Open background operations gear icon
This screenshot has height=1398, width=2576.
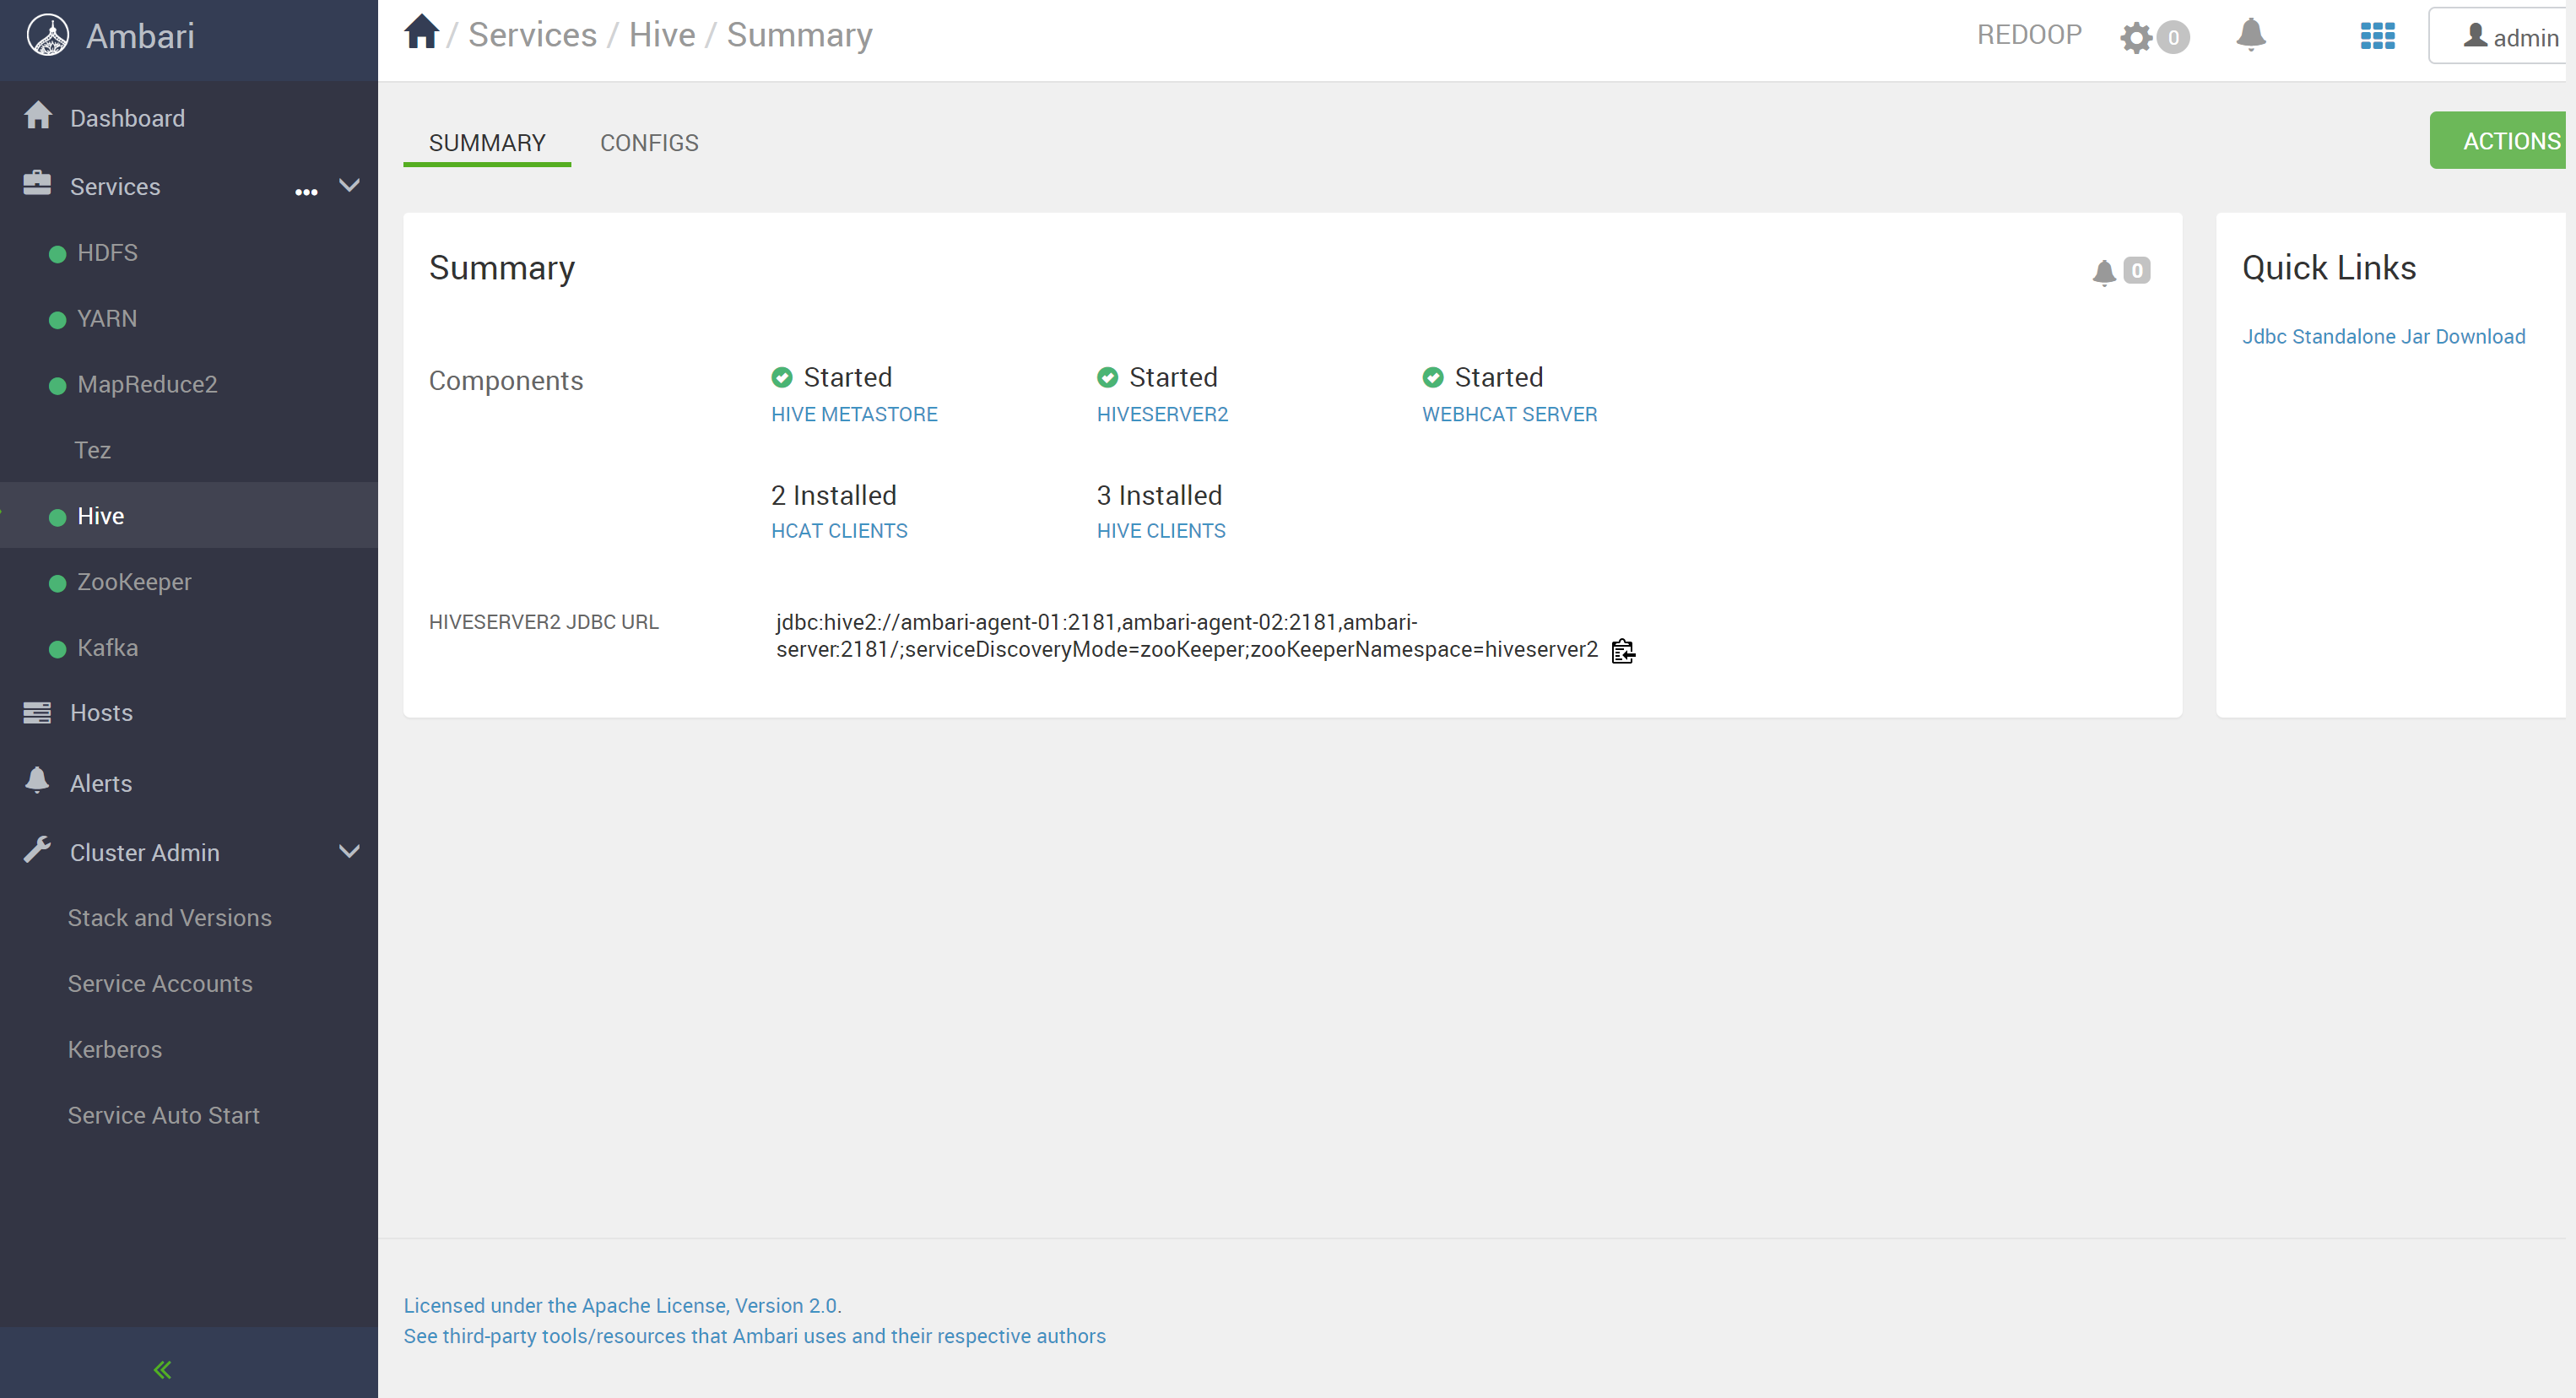[x=2135, y=38]
